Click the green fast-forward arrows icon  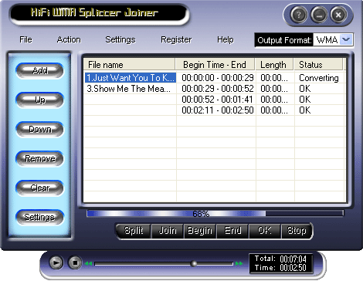(x=239, y=263)
